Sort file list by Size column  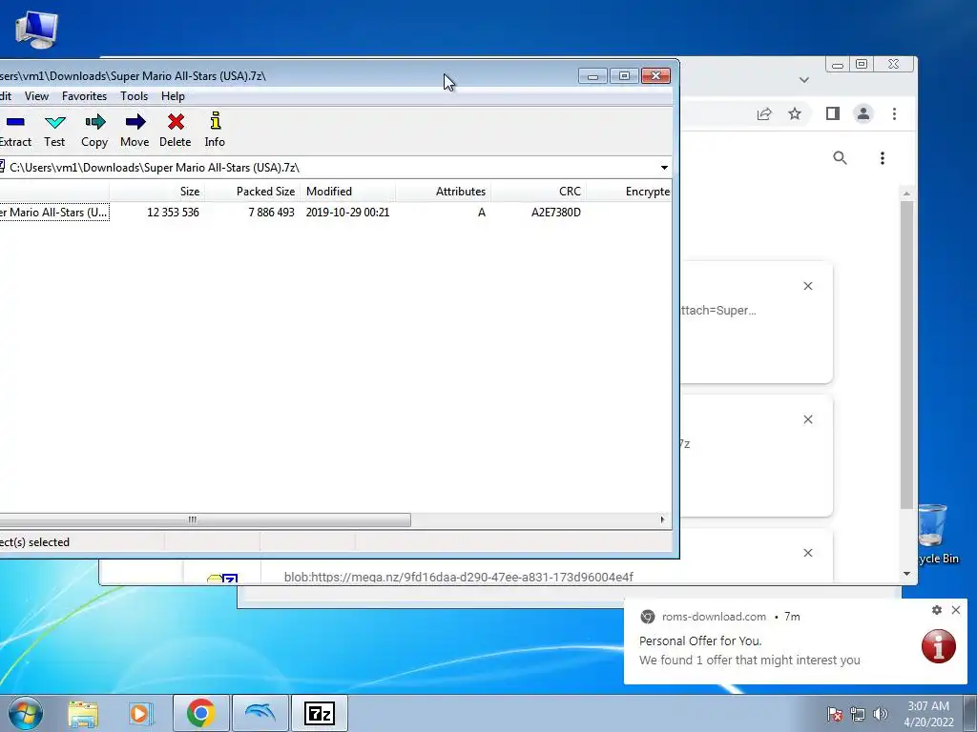(156, 191)
